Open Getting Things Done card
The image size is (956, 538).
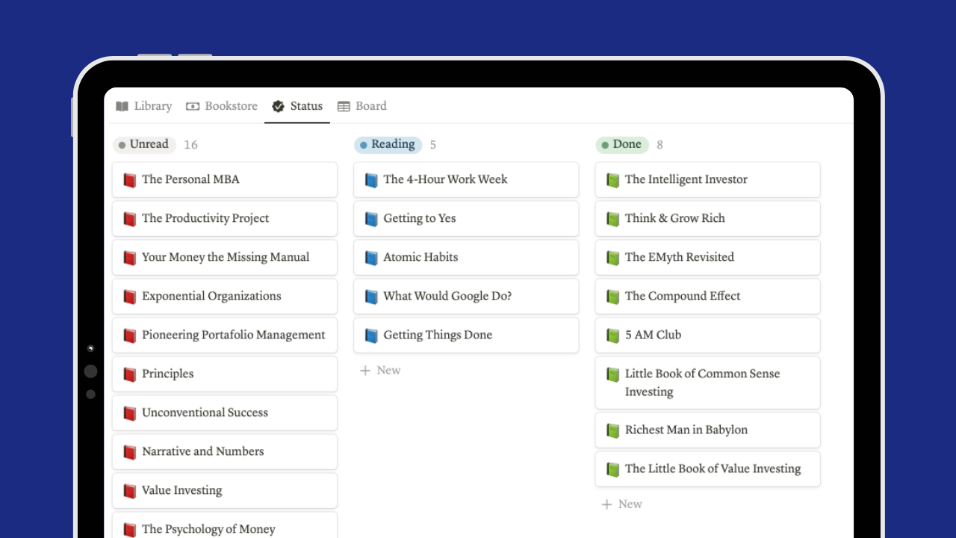coord(466,336)
